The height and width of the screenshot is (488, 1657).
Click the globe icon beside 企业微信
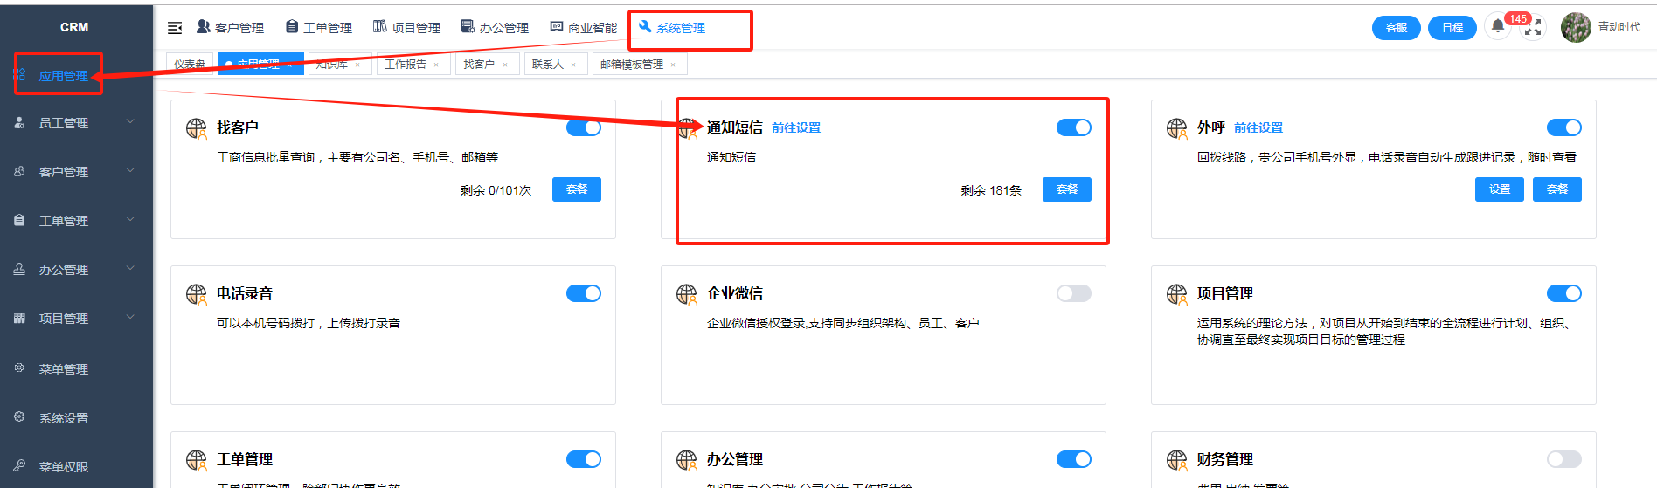(x=687, y=294)
